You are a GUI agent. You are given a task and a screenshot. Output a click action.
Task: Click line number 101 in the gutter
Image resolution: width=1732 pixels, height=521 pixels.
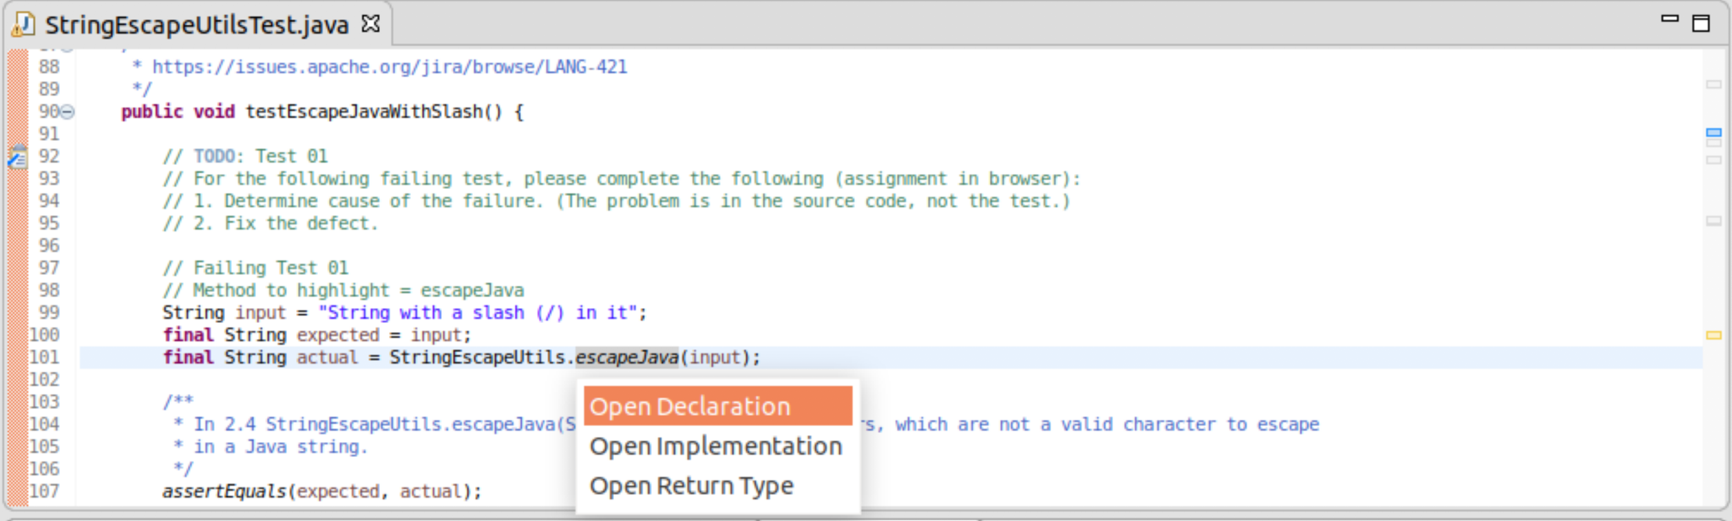click(x=44, y=357)
